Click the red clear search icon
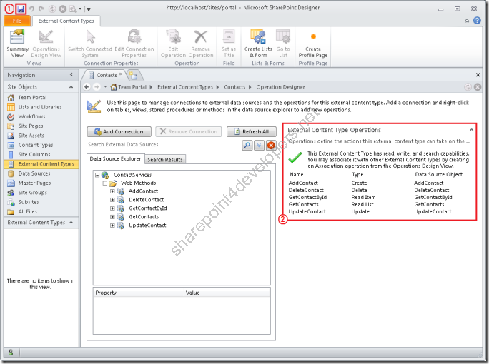 click(x=271, y=145)
